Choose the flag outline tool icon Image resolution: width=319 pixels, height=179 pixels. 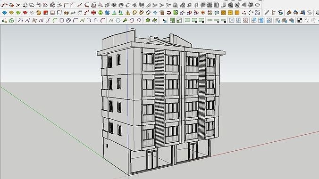[59, 13]
